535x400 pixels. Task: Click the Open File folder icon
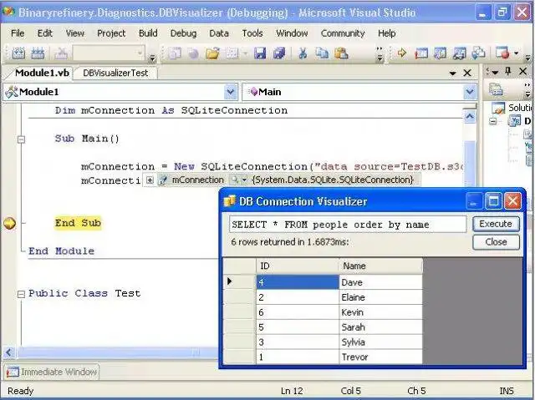(x=212, y=53)
